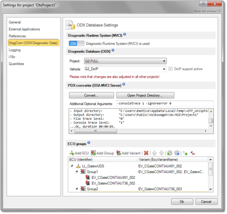Screen dimensions: 227x214
Task: Collapse the LL_GatewUDS tree node
Action: pyautogui.click(x=71, y=166)
